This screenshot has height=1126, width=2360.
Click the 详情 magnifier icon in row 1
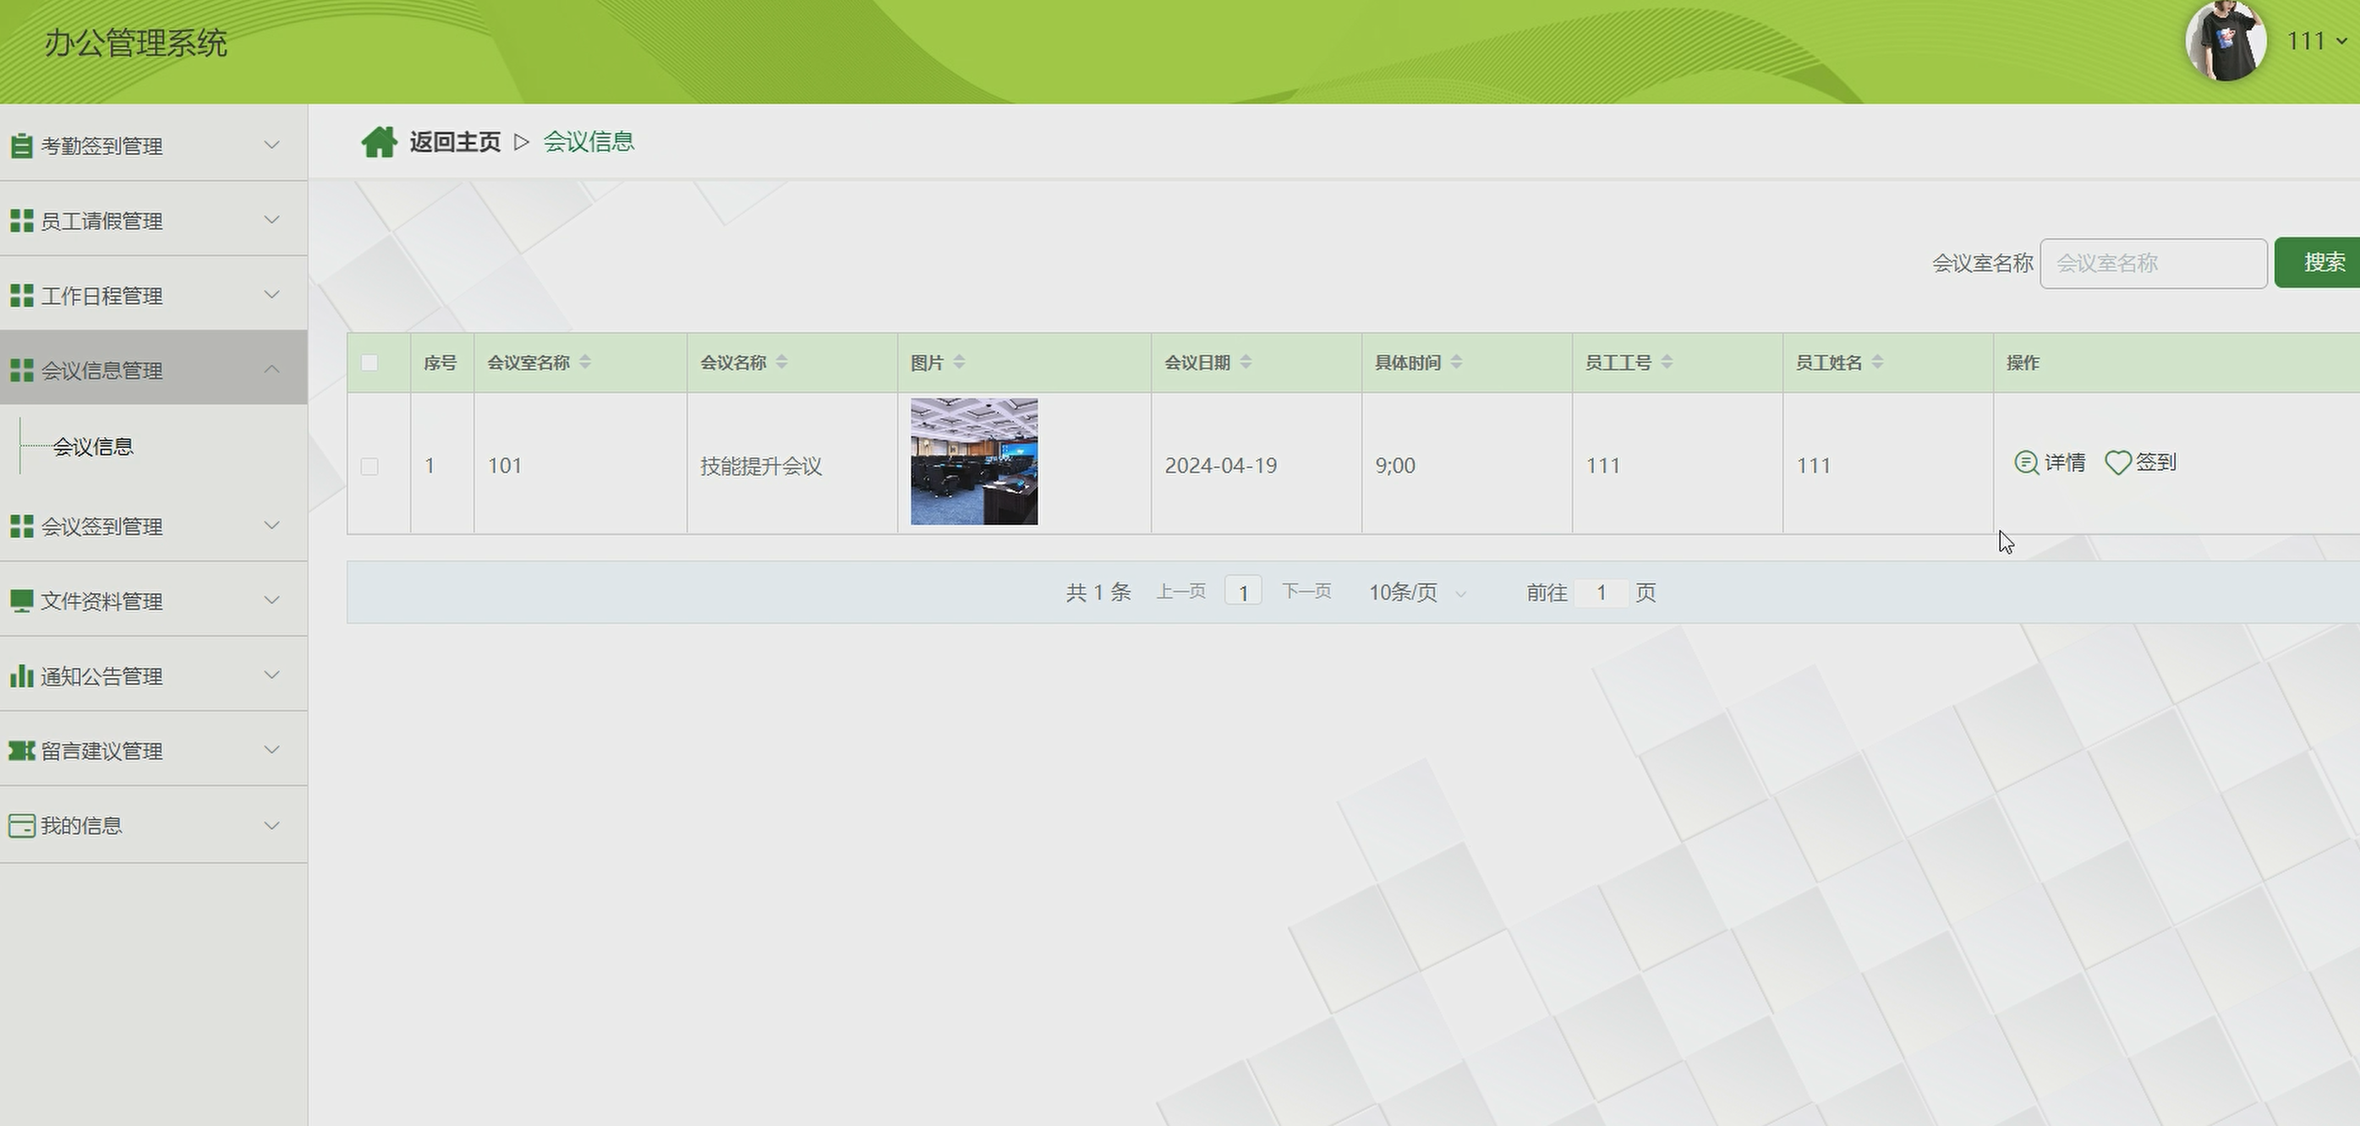(2026, 462)
